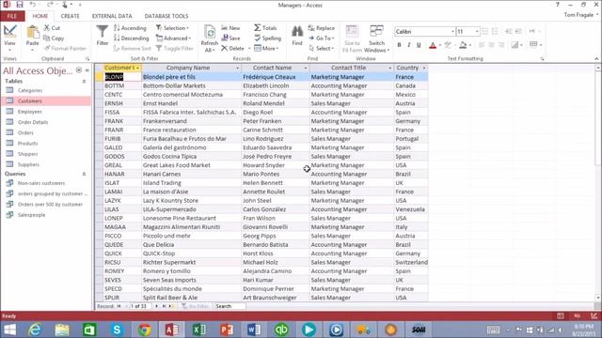
Task: Open the Customers table in navigation pane
Action: (x=46, y=101)
